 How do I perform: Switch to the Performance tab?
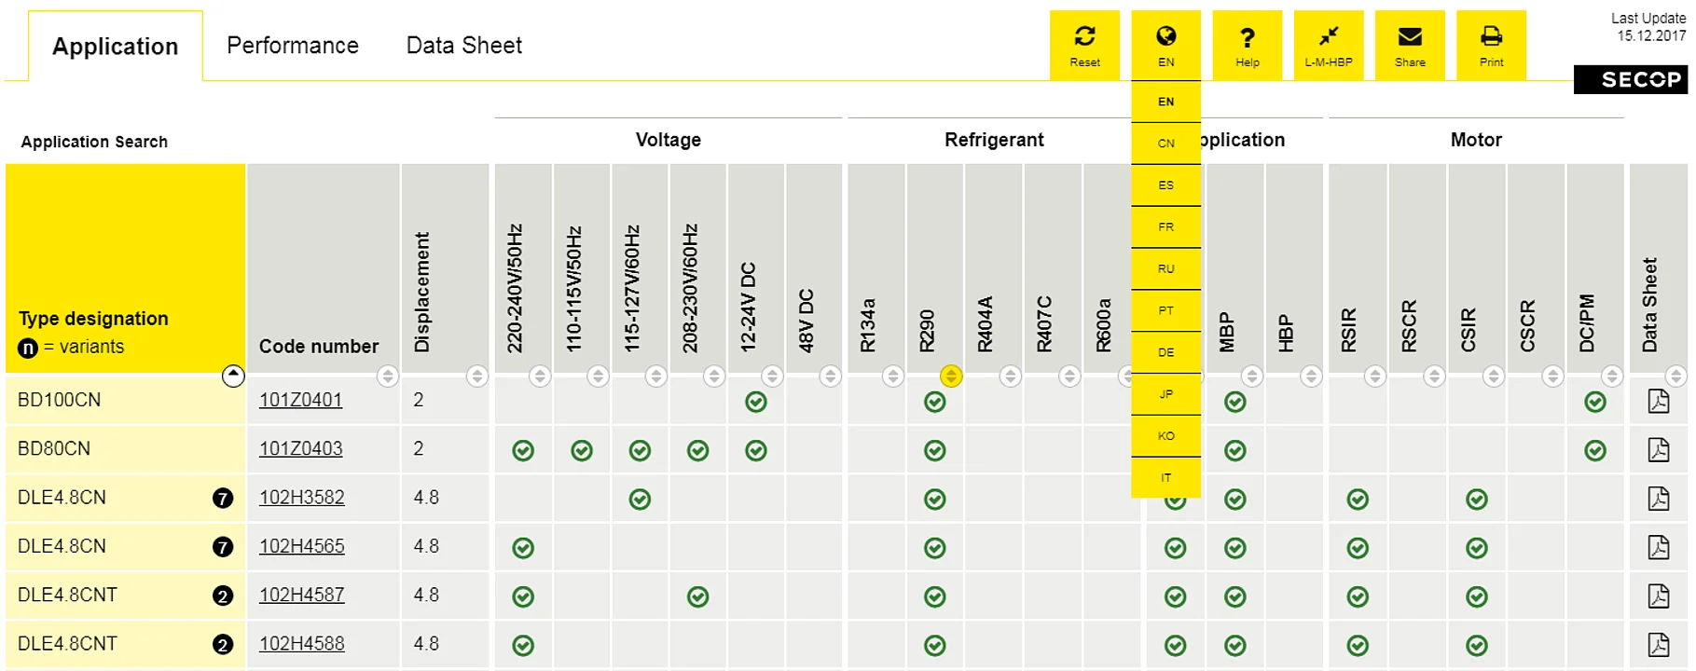click(293, 46)
